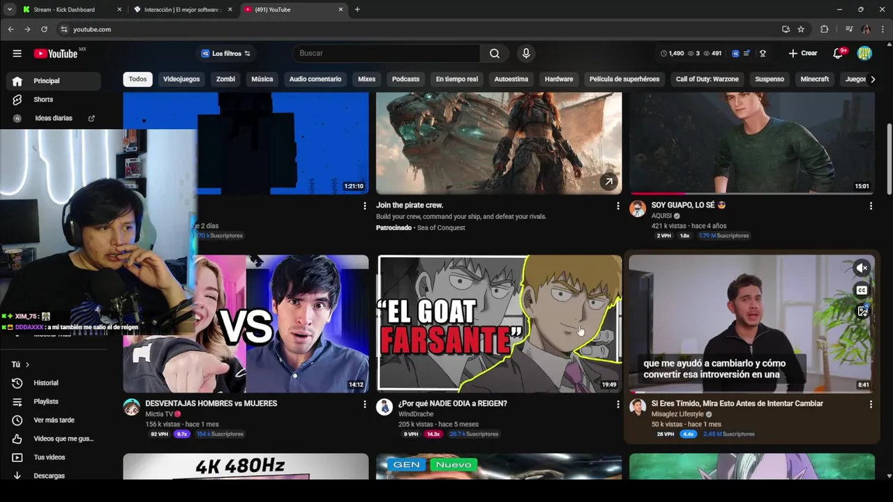Open Chrome three-dot menu
893x502 pixels.
click(883, 29)
